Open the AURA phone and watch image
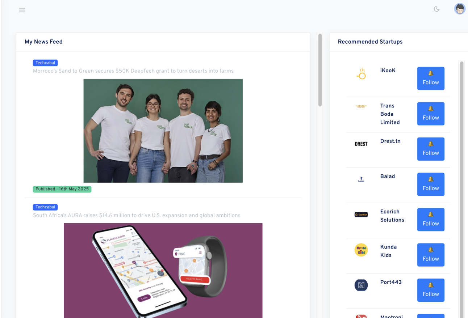 pos(163,271)
